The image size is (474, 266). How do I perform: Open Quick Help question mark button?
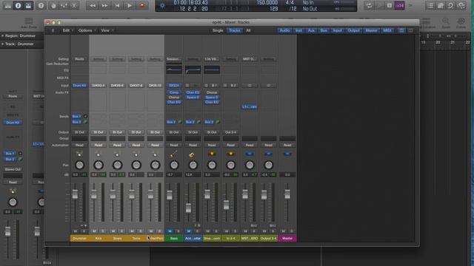(41, 5)
